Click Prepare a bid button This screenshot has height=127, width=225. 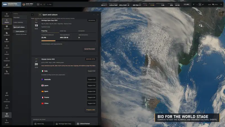coord(91,110)
